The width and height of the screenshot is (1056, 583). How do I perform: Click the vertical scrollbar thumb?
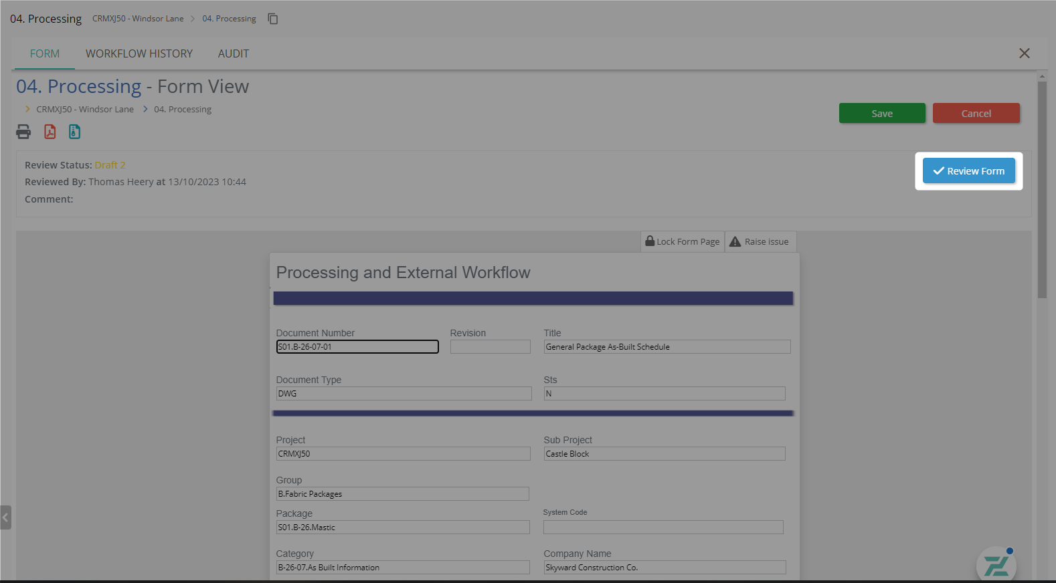1042,190
